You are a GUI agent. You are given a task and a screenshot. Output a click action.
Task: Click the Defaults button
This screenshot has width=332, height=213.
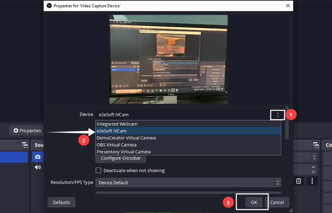point(61,203)
